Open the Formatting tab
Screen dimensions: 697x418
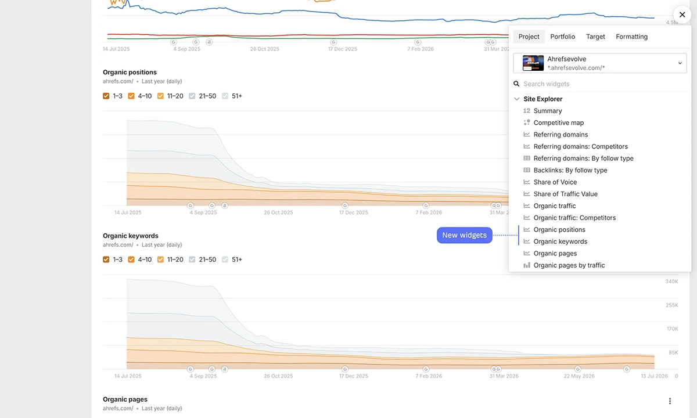[631, 37]
